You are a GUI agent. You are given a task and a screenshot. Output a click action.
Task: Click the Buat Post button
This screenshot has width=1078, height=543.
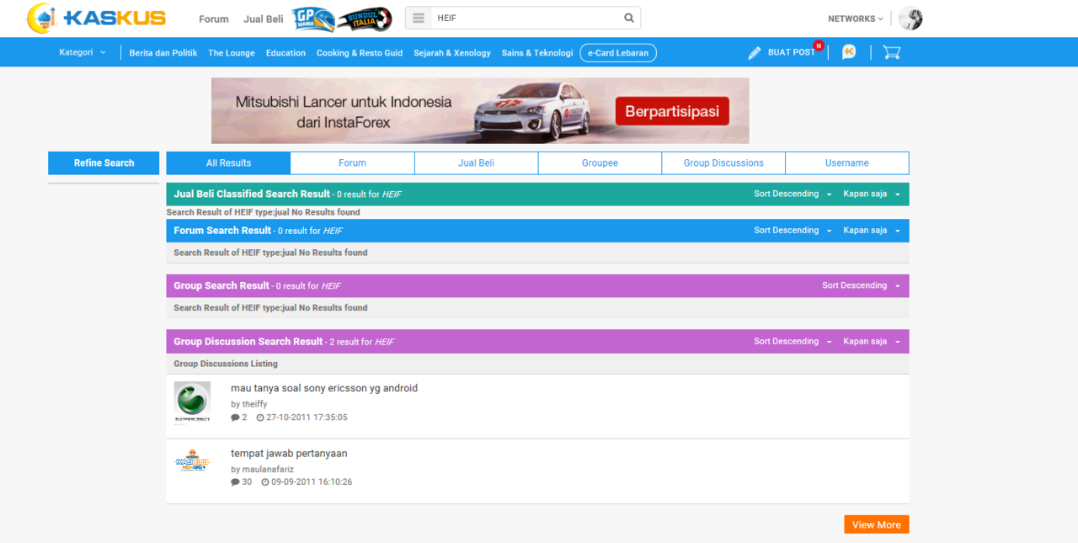(782, 52)
